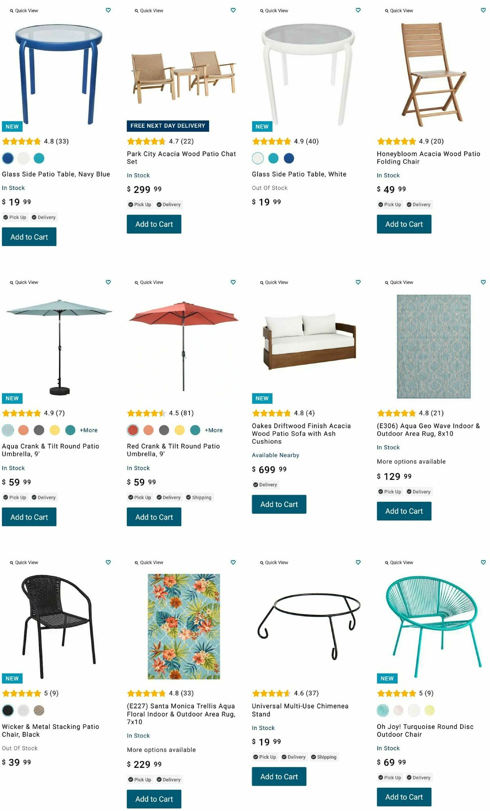The width and height of the screenshot is (490, 811).
Task: Open Quick View for Aqua Crank Umbrella
Action: tap(24, 282)
